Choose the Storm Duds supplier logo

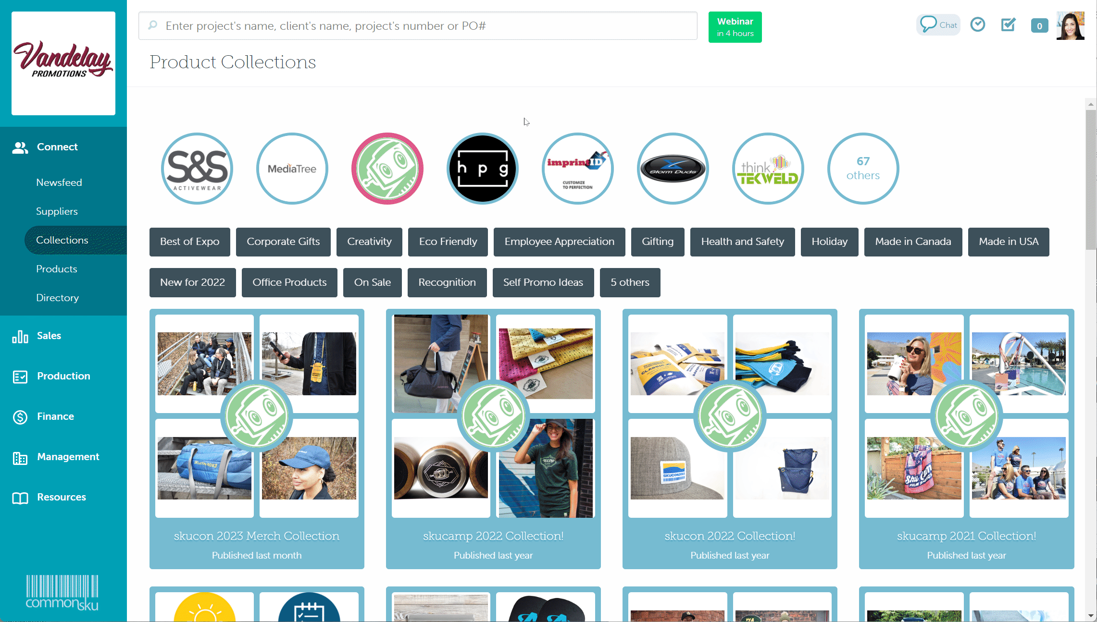[673, 169]
